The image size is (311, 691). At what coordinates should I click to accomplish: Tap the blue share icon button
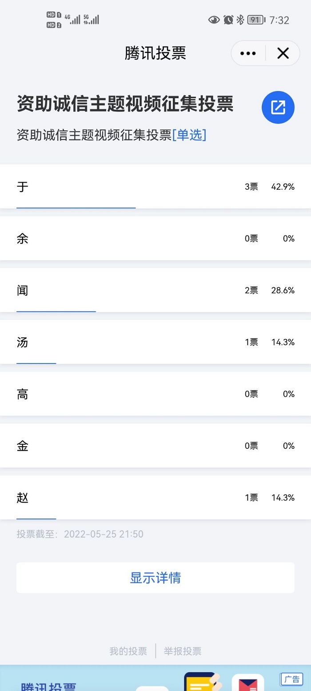point(278,107)
